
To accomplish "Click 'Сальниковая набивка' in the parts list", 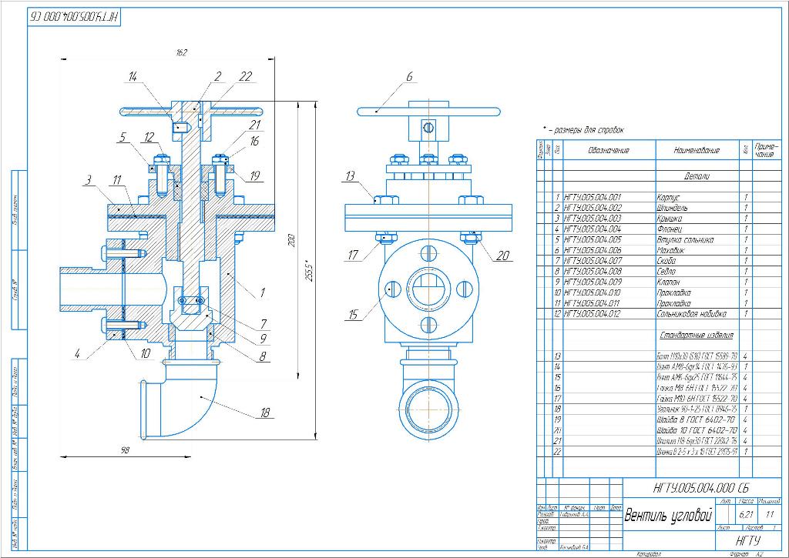I will click(692, 314).
